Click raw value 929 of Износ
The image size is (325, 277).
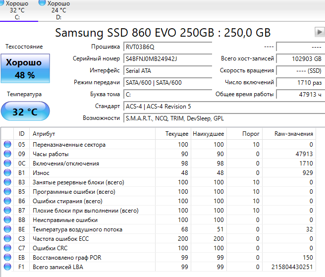(x=308, y=173)
